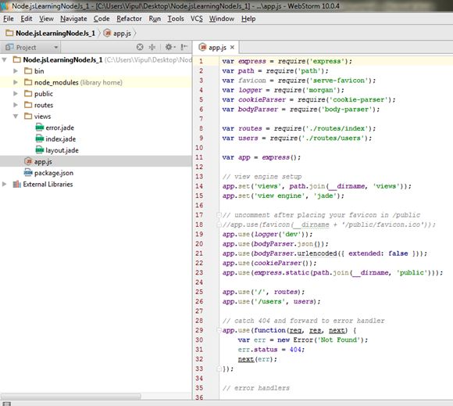Click the Scroll from Source target icon
The height and width of the screenshot is (406, 453).
140,47
